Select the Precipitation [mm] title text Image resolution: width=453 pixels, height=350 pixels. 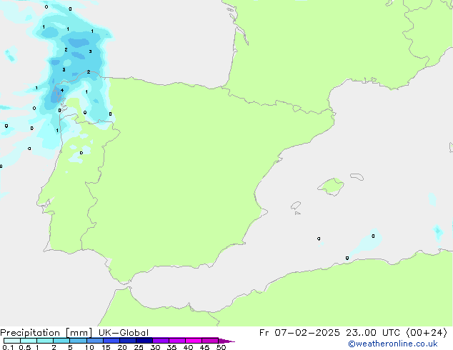pos(46,333)
